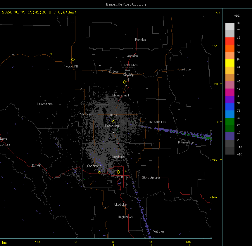Click the RedDeer city label
Image resolution: width=252 pixels, height=246 pixels.
click(x=129, y=75)
